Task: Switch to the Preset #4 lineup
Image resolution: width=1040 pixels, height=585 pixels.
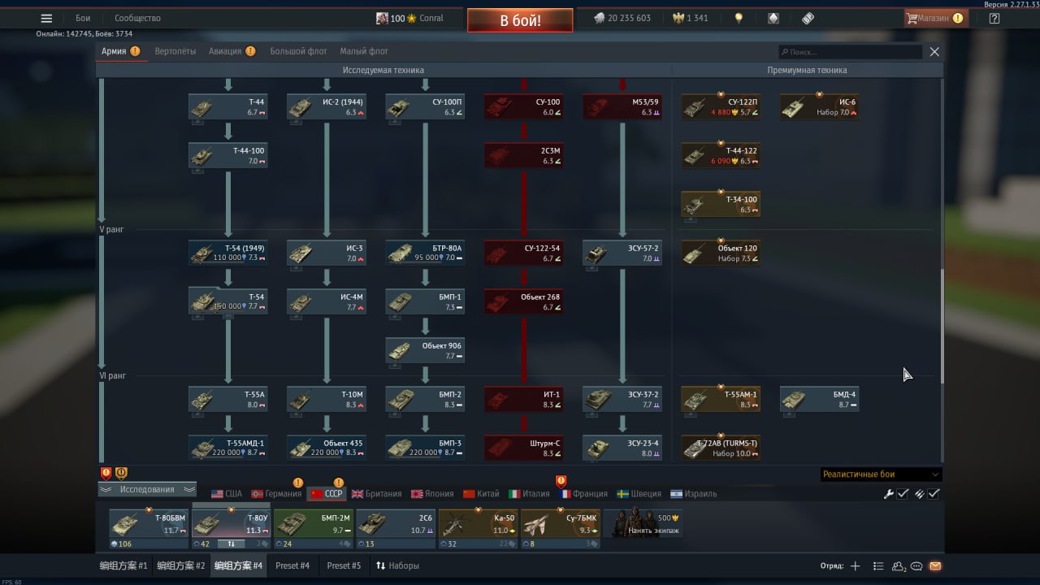Action: (292, 565)
